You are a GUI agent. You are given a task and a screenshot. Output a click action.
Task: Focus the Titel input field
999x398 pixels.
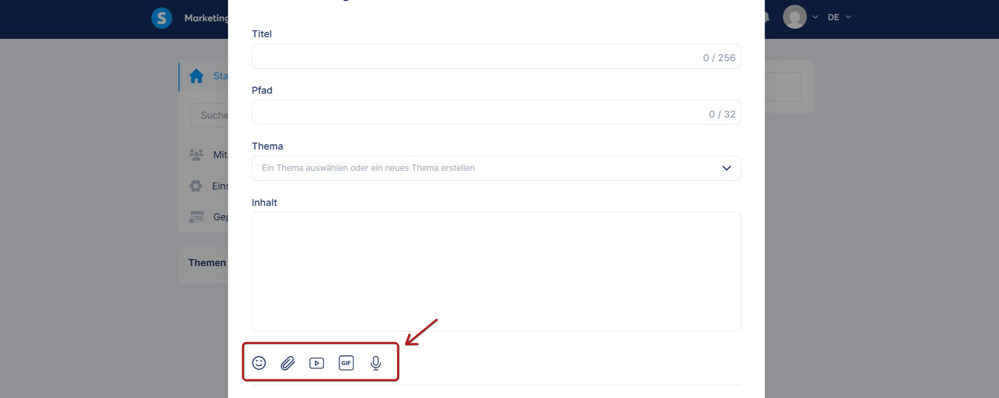496,56
